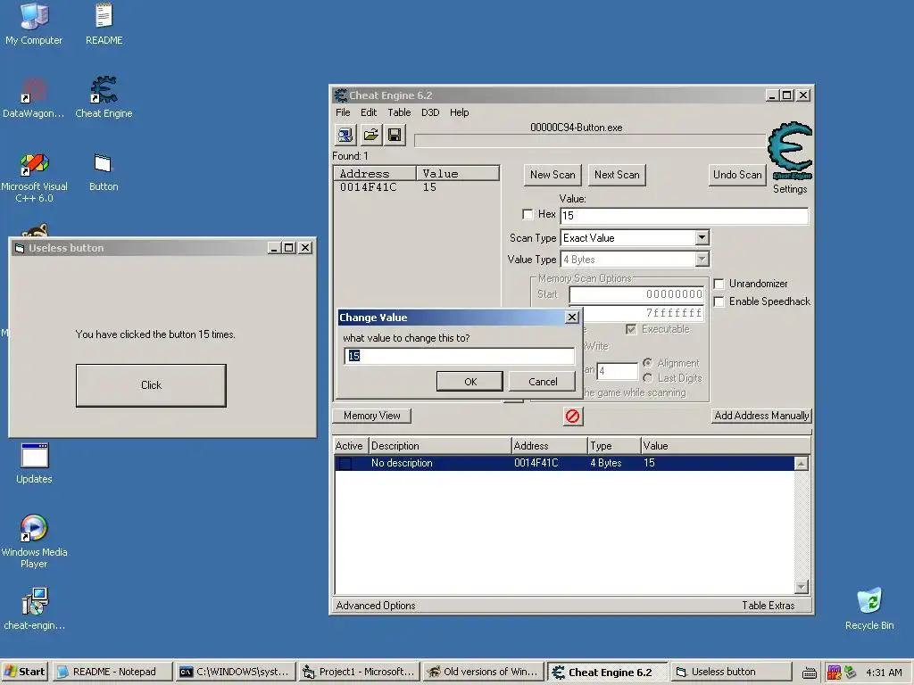914x685 pixels.
Task: Open Microsoft Visual C++ 6.0 desktop icon
Action: point(34,177)
